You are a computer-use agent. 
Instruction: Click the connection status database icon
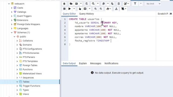64,4
